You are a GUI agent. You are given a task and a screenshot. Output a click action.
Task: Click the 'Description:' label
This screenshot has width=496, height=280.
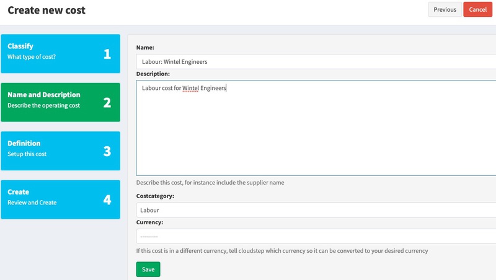153,74
